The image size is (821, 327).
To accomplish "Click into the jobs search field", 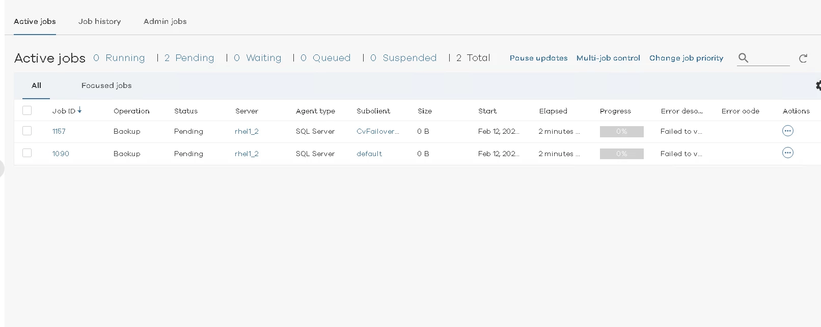I will [770, 58].
